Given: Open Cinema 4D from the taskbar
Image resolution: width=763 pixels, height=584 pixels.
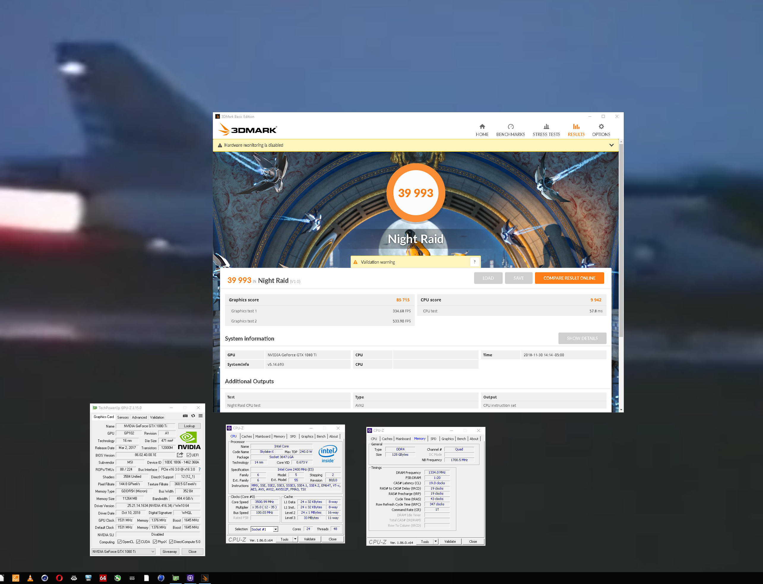Looking at the screenshot, I should (x=45, y=578).
